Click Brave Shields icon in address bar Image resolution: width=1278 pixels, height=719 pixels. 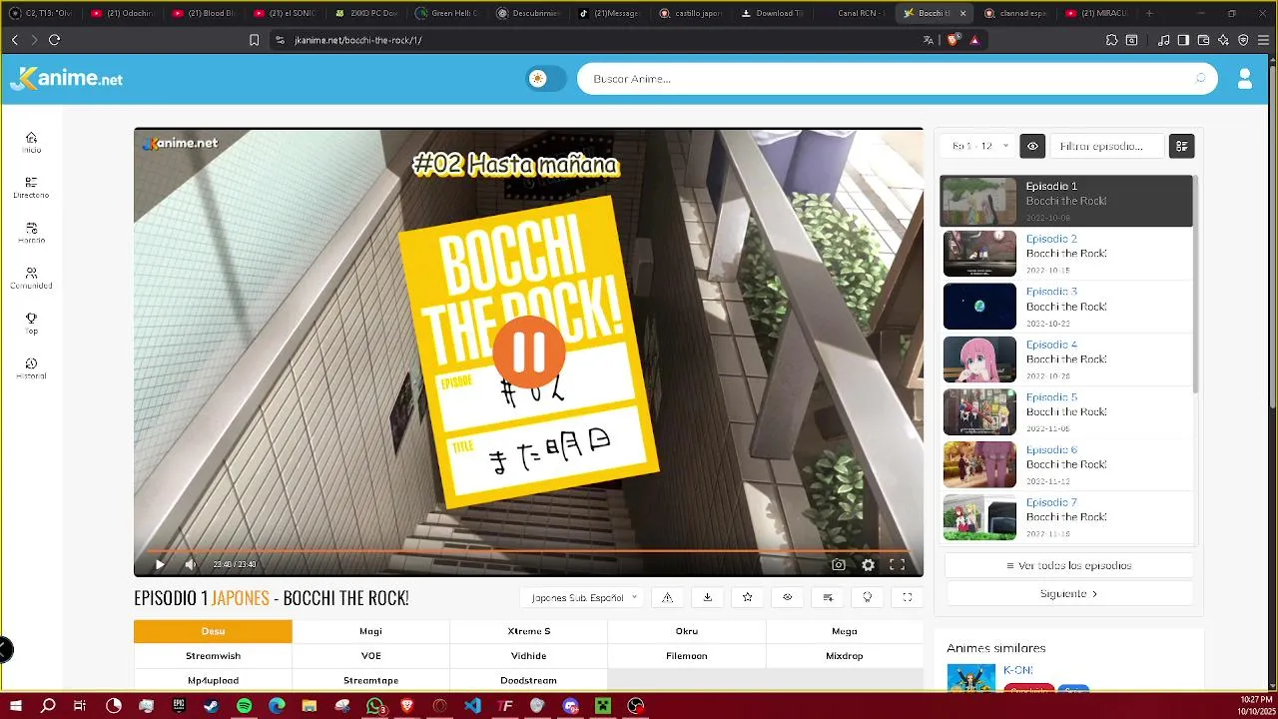point(953,40)
